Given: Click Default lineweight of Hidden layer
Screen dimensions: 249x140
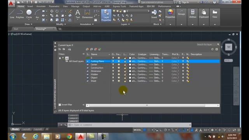Looking at the screenshot, I should click(x=155, y=74).
